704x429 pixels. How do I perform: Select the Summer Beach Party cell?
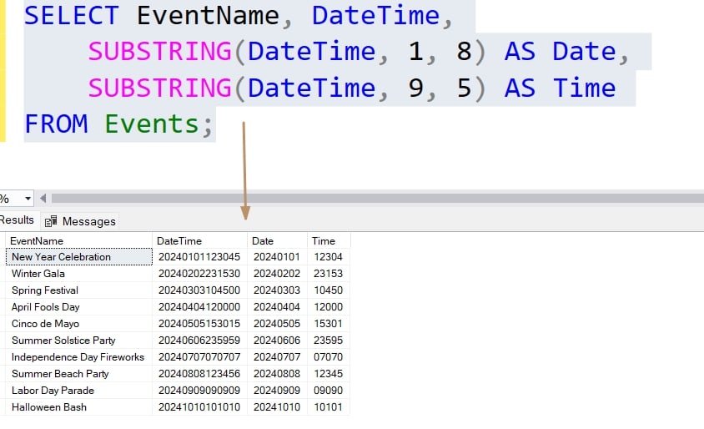(x=79, y=374)
